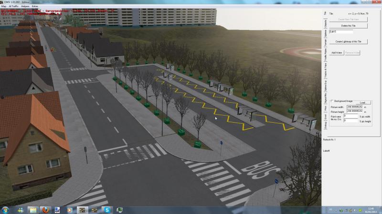Open the Helpers menu
This screenshot has width=382, height=214.
[x=25, y=6]
